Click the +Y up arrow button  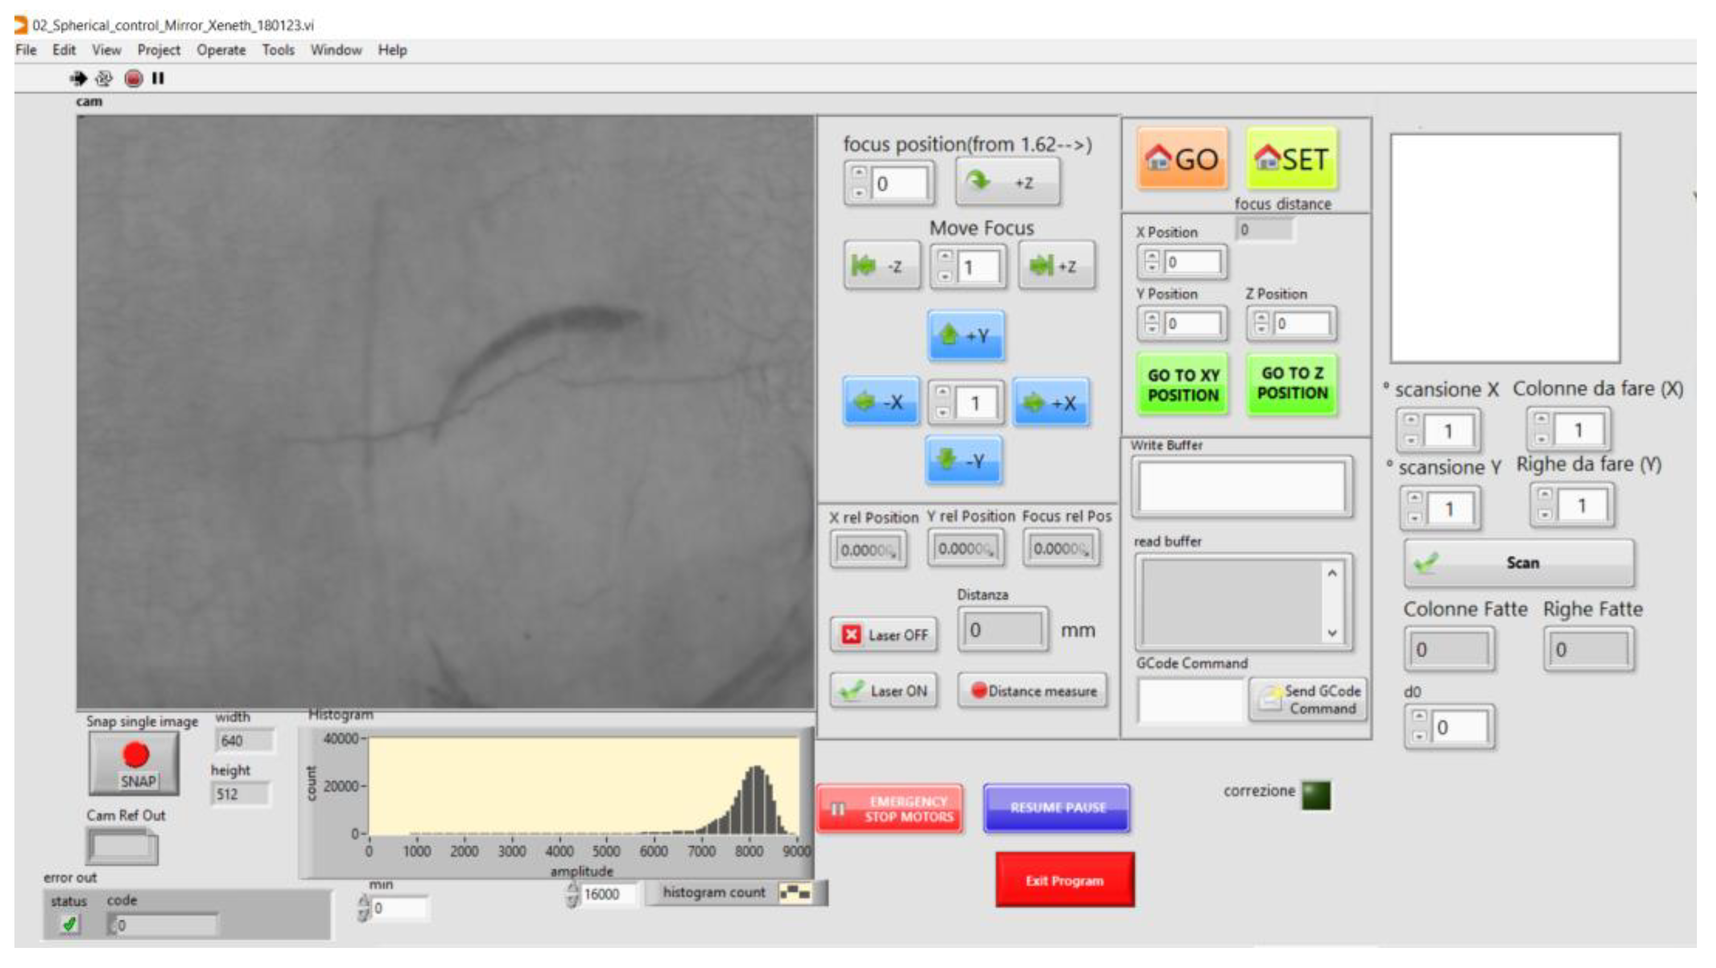[965, 335]
